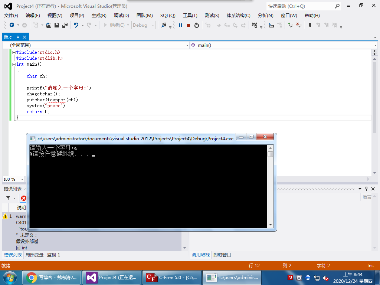The height and width of the screenshot is (285, 380).
Task: Click the error filter red X button
Action: click(x=23, y=198)
